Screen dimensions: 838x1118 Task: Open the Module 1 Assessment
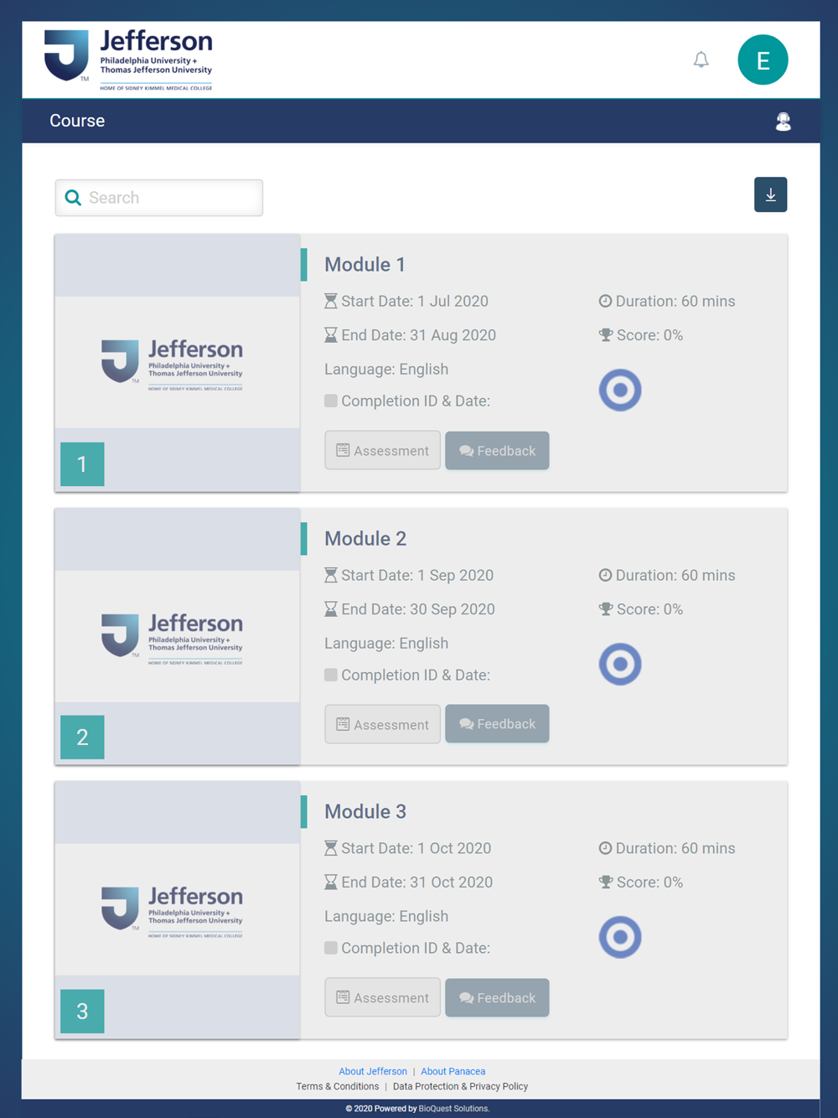[382, 451]
